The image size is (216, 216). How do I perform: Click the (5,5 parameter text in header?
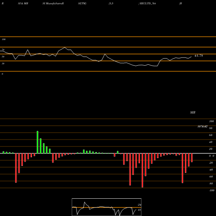111,3
